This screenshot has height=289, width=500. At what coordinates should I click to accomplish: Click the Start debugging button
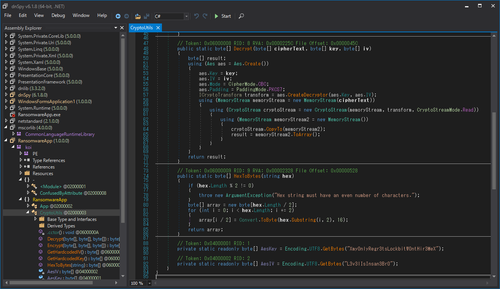pos(223,16)
